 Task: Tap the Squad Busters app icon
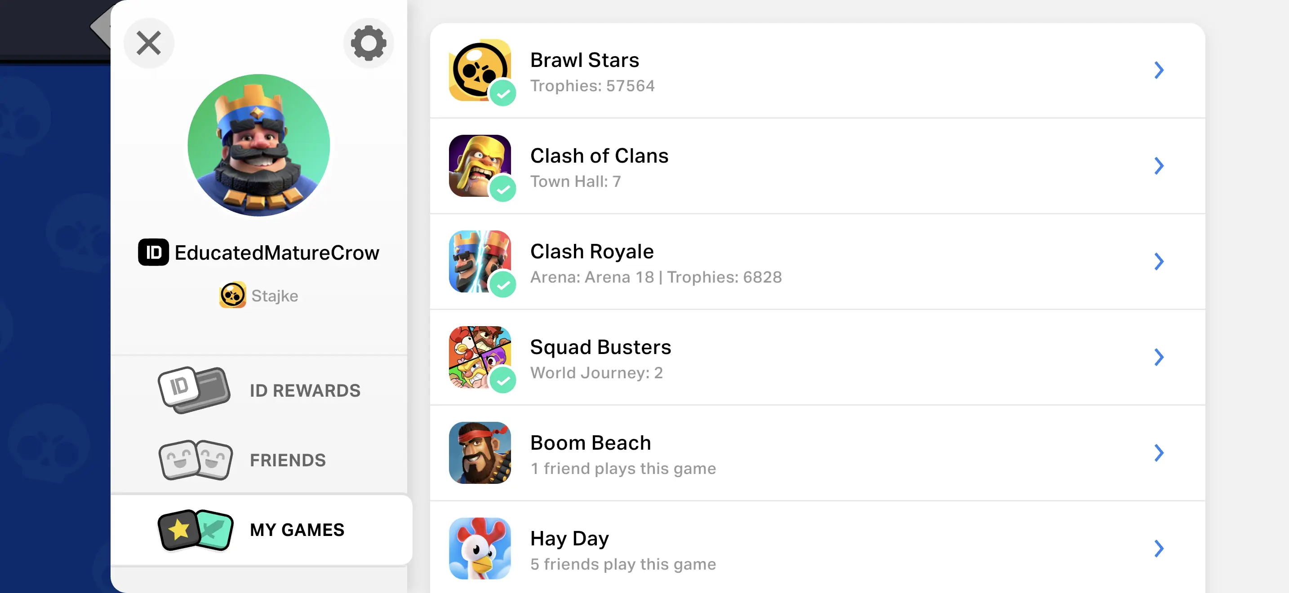480,357
